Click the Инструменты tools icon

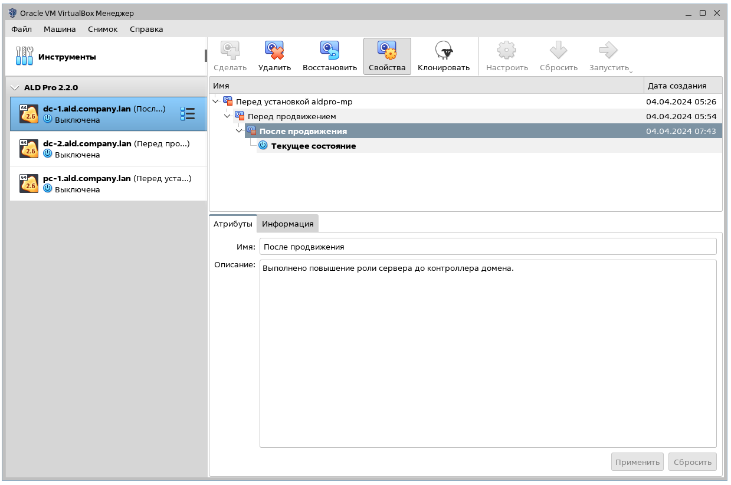pos(24,57)
